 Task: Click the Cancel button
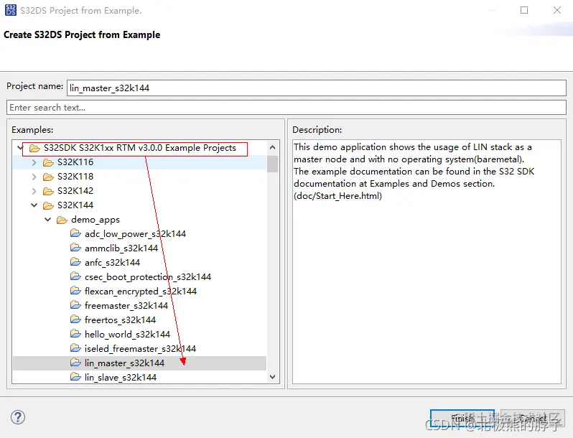coord(533,418)
